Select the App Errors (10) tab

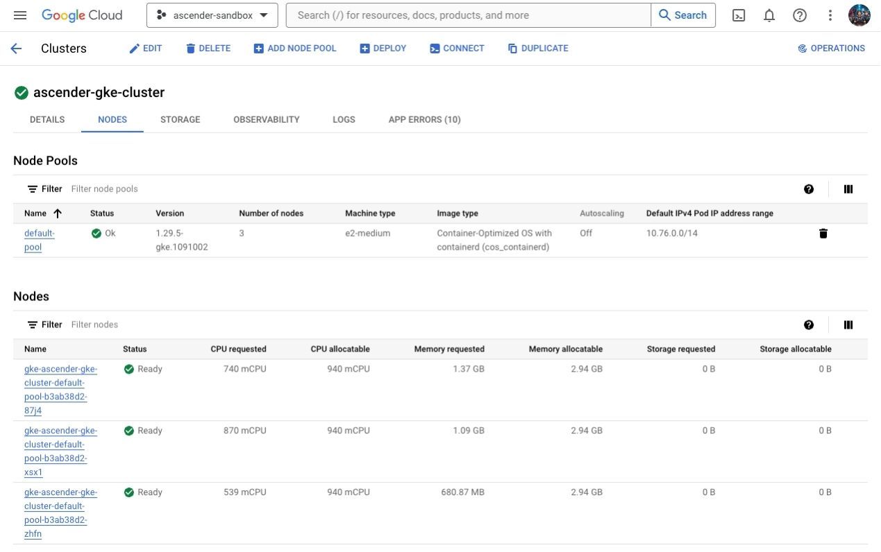[x=424, y=120]
